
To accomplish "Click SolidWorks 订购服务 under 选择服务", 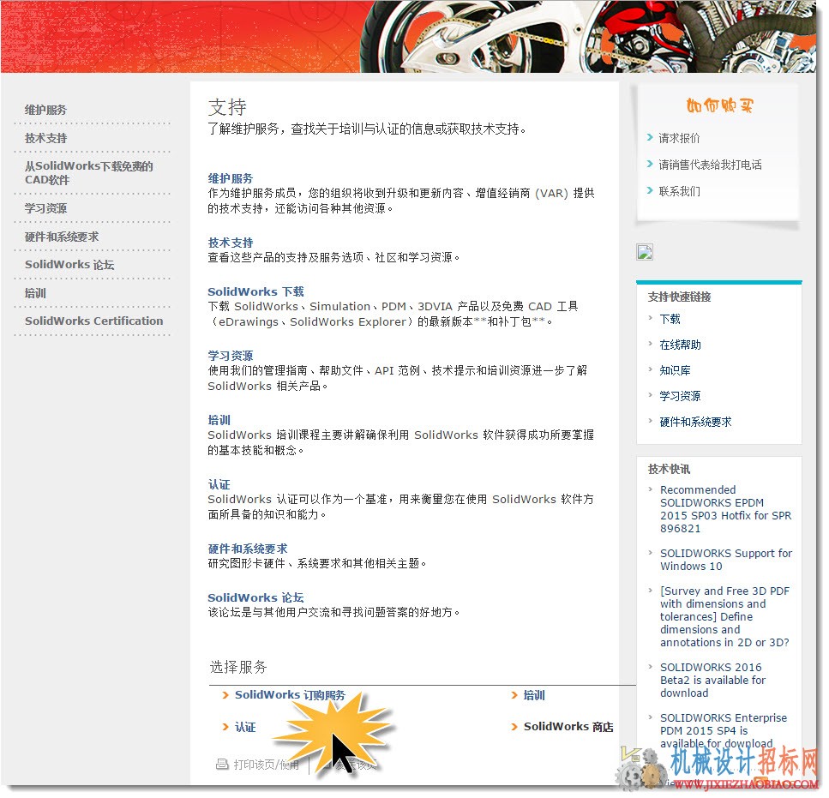I will click(x=290, y=696).
